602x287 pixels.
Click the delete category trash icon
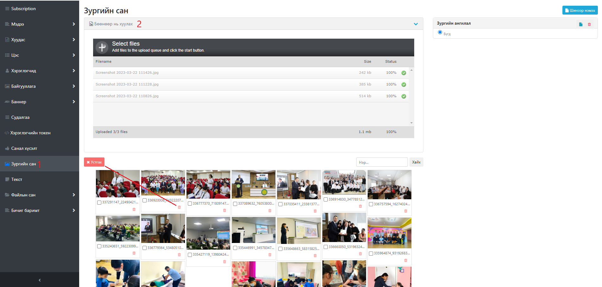click(x=589, y=24)
